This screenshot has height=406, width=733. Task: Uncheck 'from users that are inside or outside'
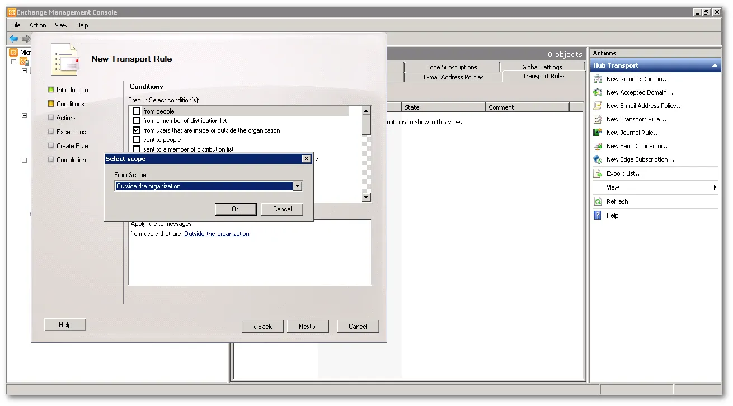pos(136,130)
